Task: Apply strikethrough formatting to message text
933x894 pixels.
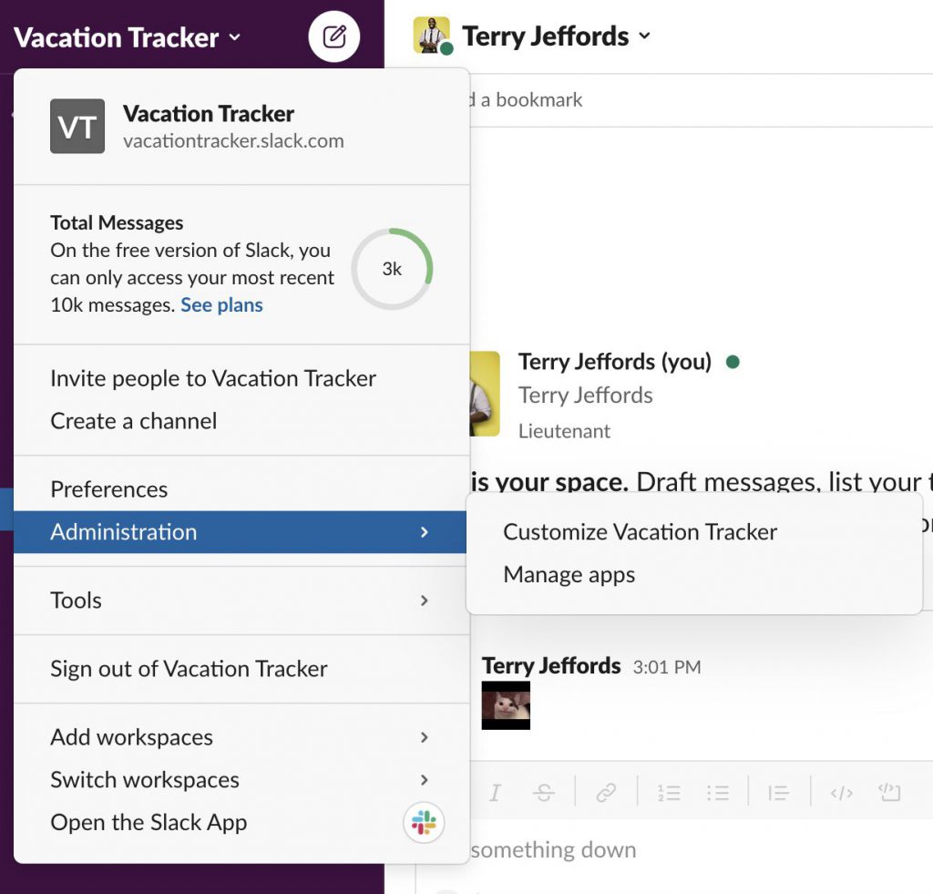Action: (544, 793)
